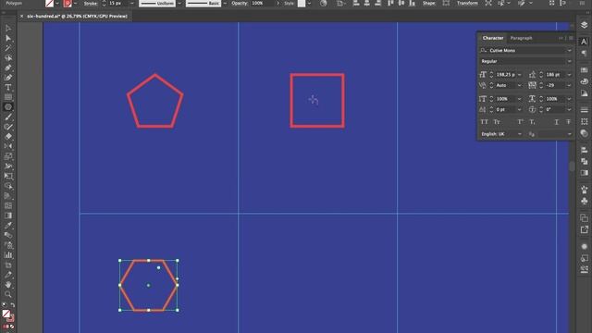
Task: Open the Uniform stroke profile dropdown
Action: click(179, 4)
